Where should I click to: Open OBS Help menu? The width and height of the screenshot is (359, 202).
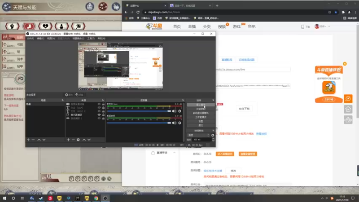[x=101, y=39]
